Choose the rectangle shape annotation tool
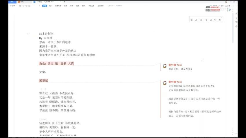The width and height of the screenshot is (246, 138). (201, 20)
